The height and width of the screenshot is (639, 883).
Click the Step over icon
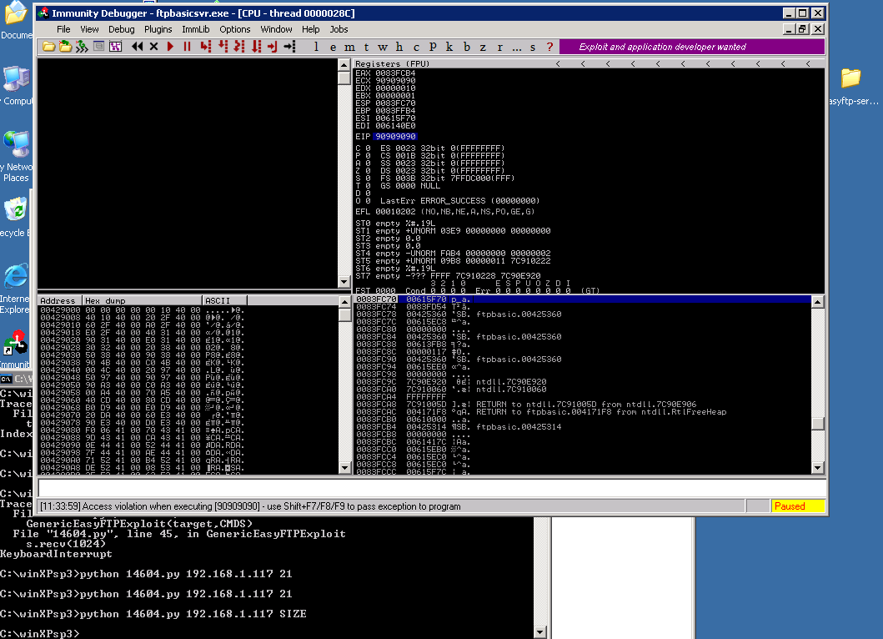pos(223,47)
